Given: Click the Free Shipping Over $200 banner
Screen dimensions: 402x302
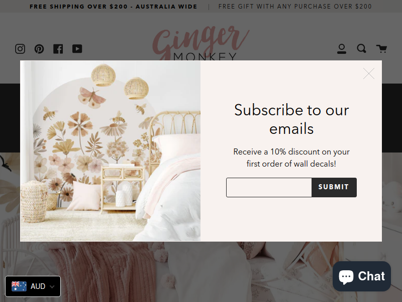Looking at the screenshot, I should click(114, 7).
